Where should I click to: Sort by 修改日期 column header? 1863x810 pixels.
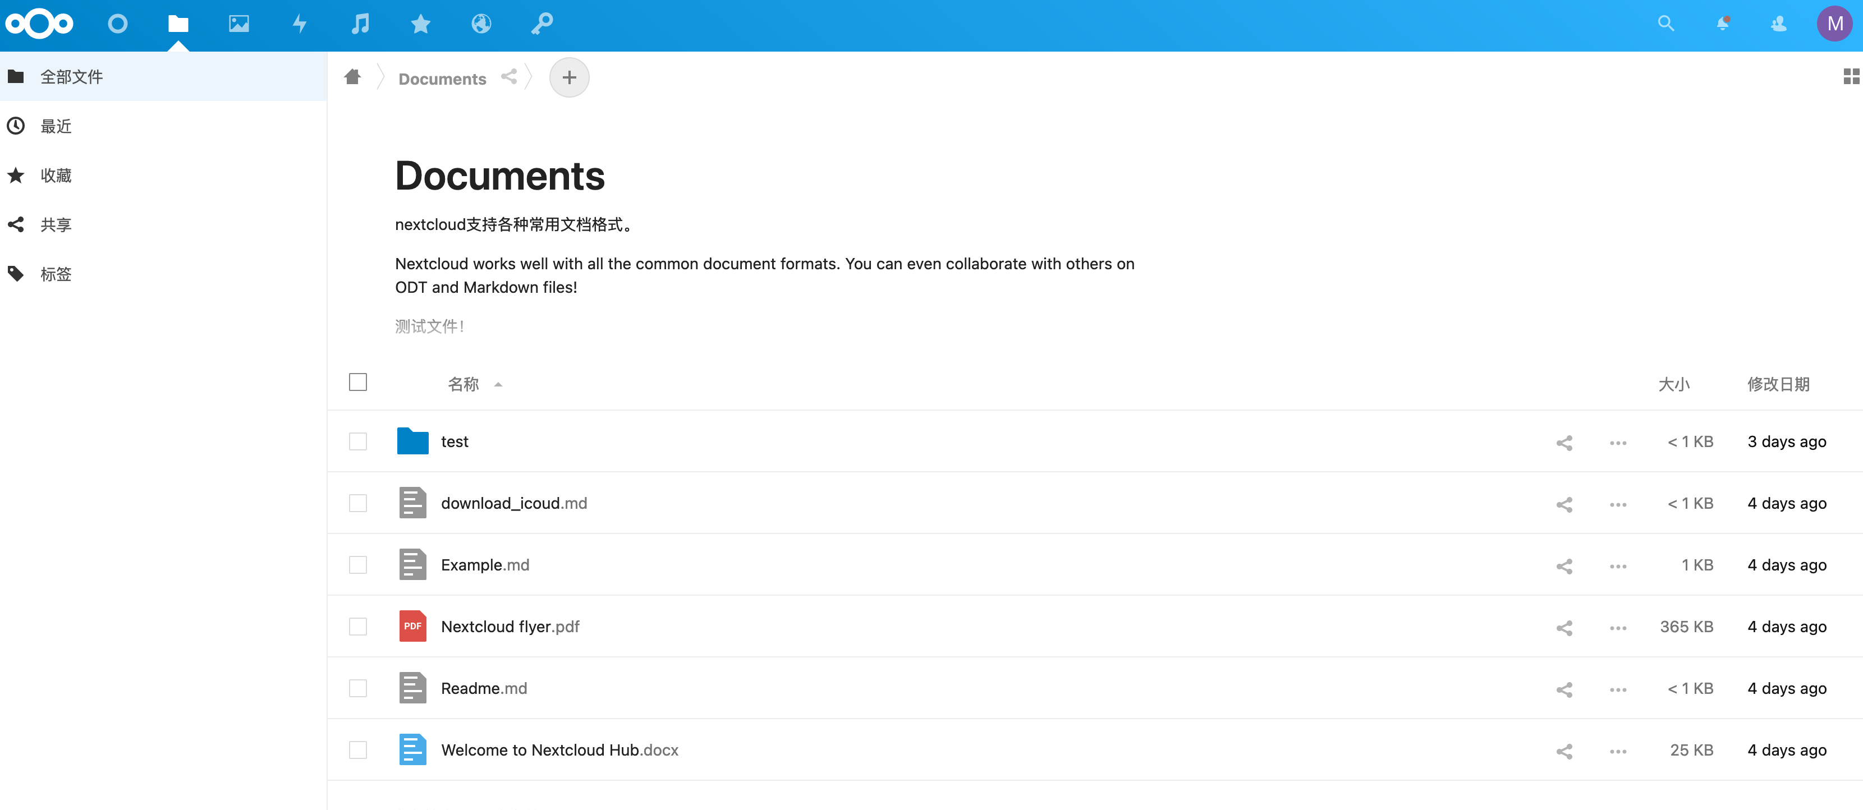click(1778, 384)
